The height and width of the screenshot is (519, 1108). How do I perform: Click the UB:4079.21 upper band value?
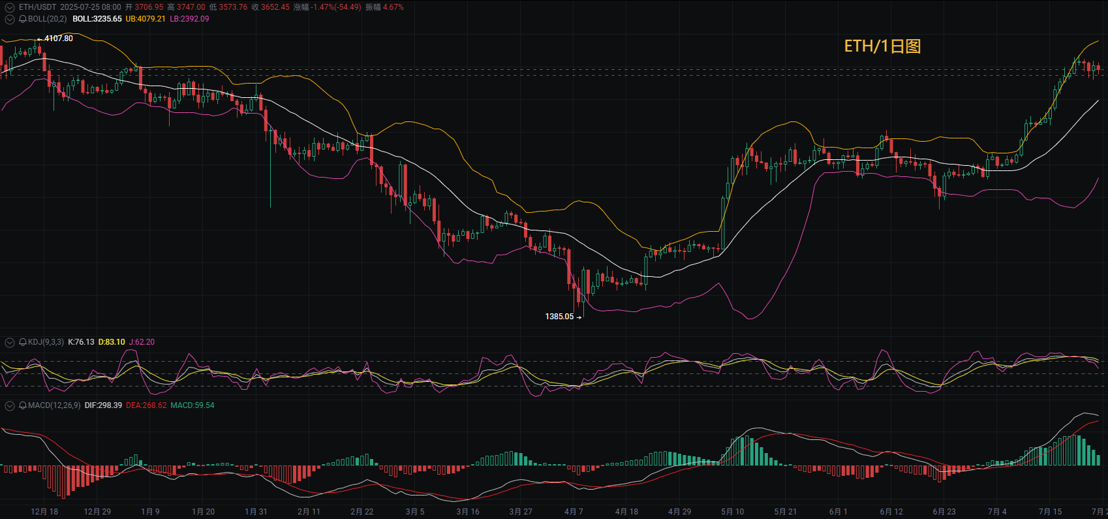coord(146,19)
